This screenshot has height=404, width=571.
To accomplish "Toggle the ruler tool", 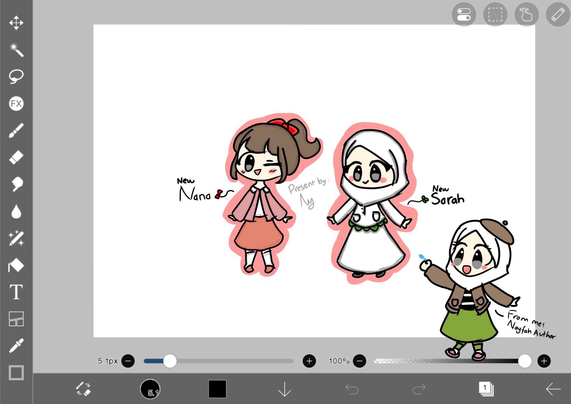I will (557, 14).
